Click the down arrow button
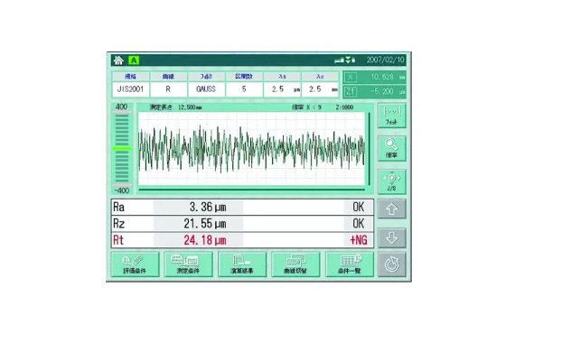562x361 pixels. 392,237
